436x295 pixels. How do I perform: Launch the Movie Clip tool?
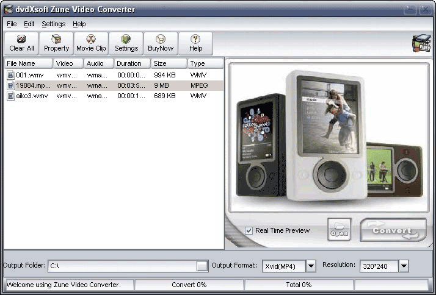coord(91,43)
